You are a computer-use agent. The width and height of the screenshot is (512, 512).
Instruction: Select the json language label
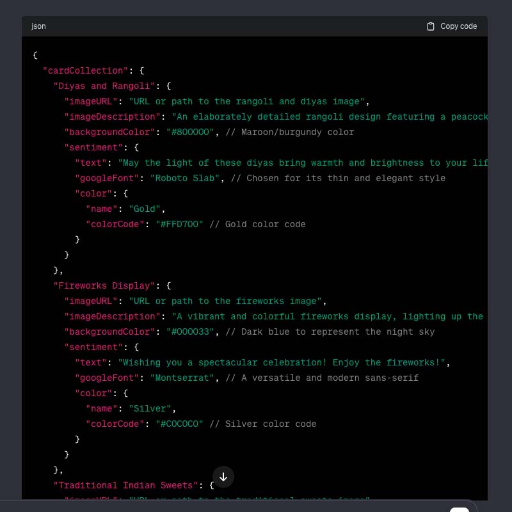click(x=38, y=26)
